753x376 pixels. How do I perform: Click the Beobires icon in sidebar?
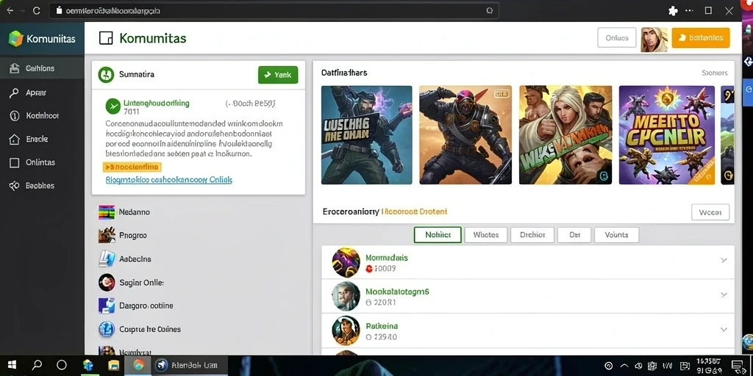[15, 186]
